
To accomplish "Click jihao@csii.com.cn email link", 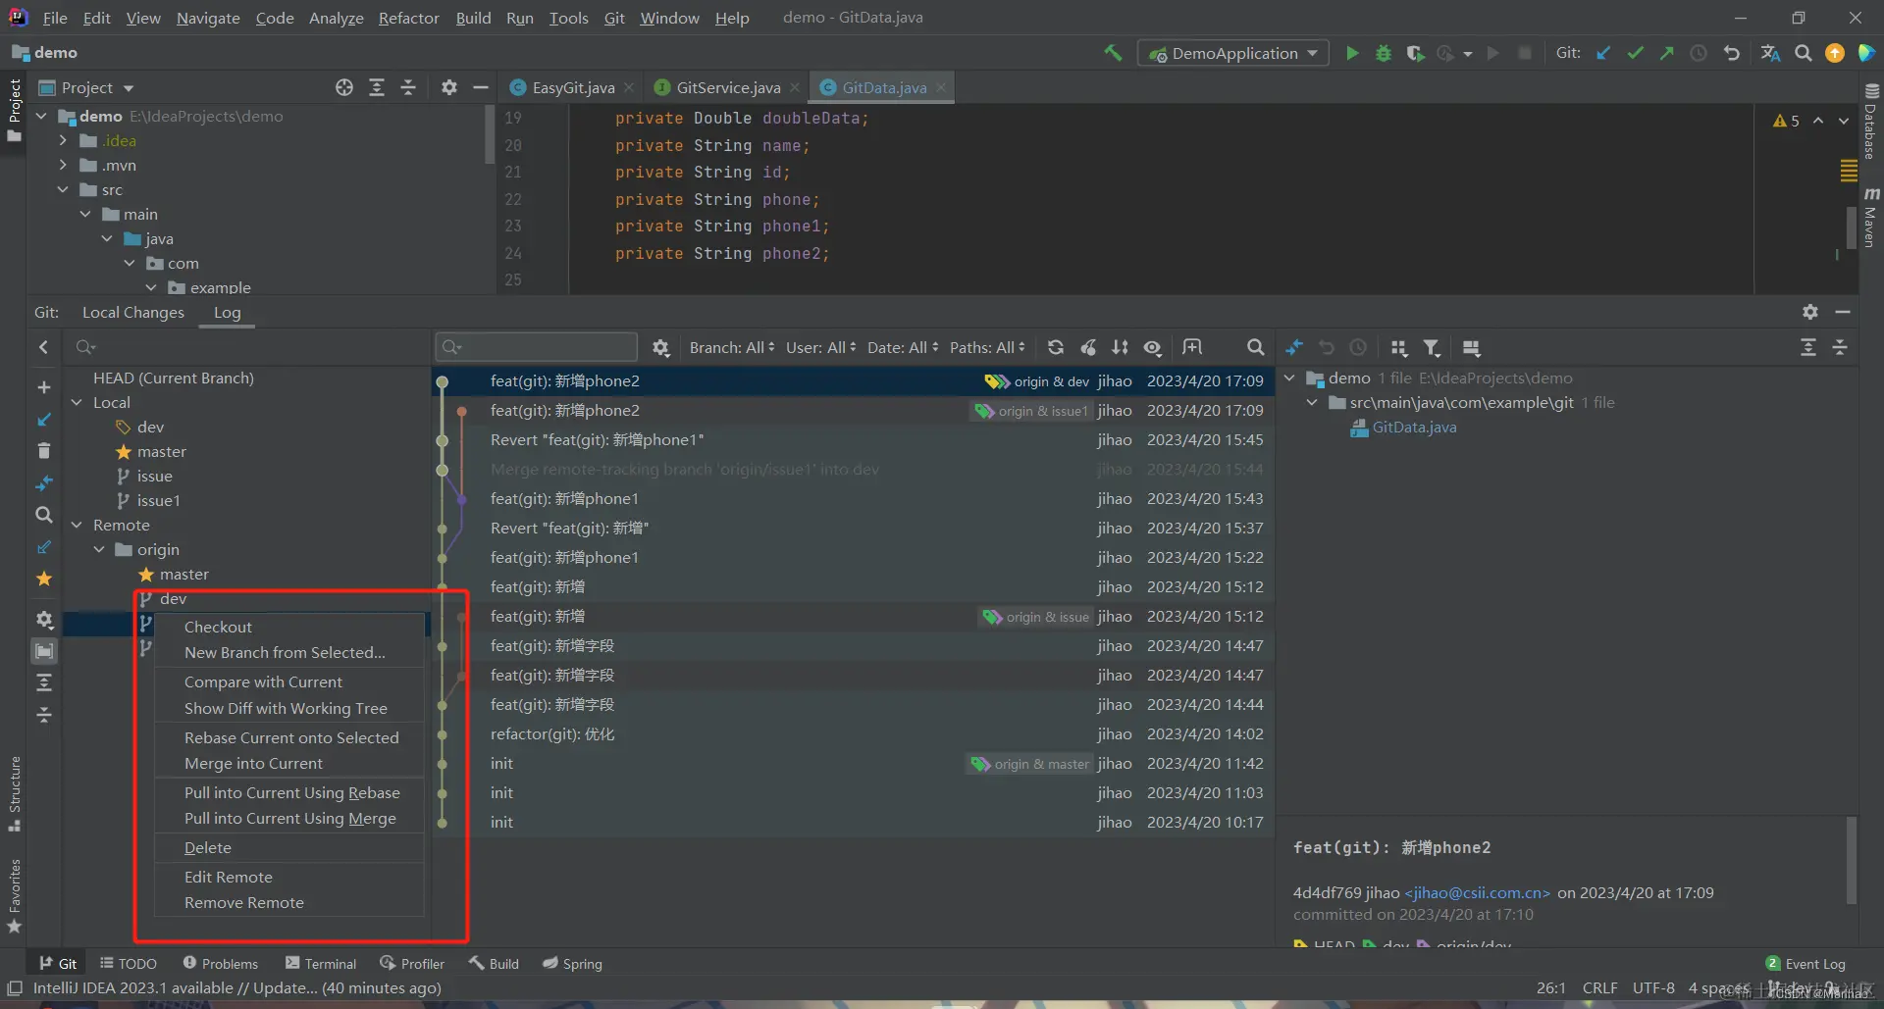I will [1477, 892].
